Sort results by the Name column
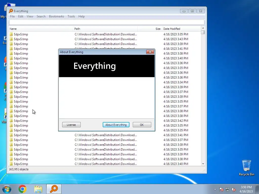259x194 pixels. coord(41,29)
